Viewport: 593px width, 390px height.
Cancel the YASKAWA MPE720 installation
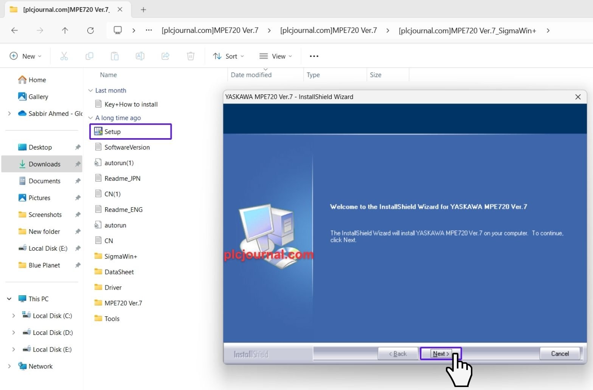[560, 354]
